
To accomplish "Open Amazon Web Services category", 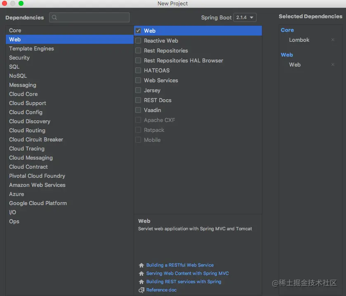I will pos(70,185).
